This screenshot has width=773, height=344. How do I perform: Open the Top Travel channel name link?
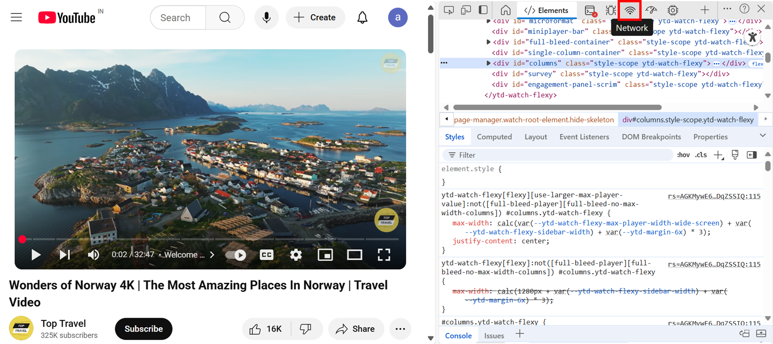63,324
